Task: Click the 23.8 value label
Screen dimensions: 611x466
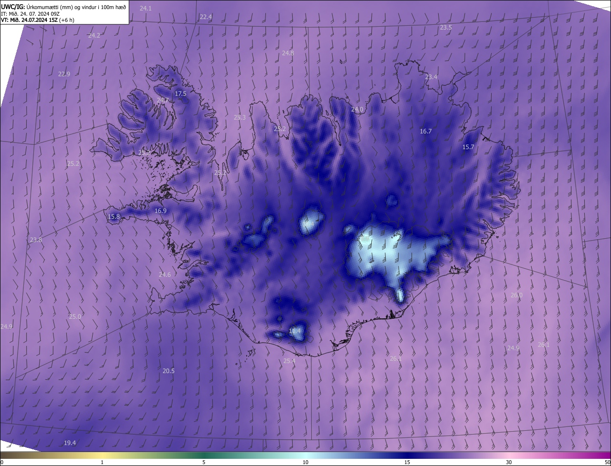Action: (x=36, y=240)
